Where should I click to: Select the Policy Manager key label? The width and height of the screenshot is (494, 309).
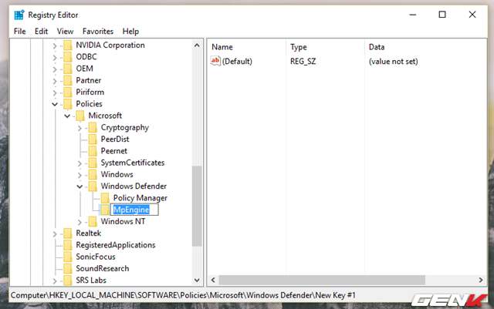click(140, 198)
